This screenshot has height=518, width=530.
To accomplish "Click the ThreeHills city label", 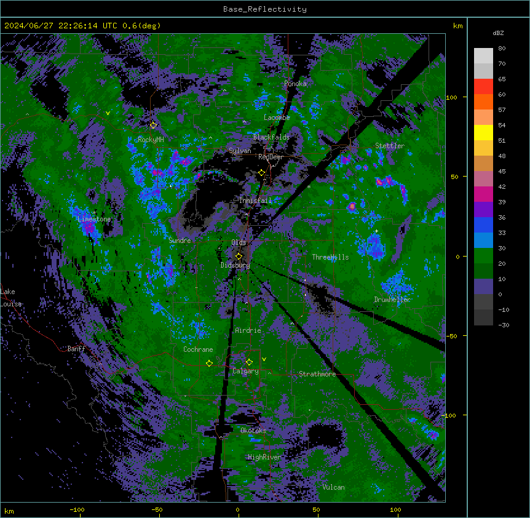I will pyautogui.click(x=330, y=257).
